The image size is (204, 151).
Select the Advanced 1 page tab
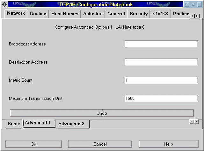click(39, 123)
